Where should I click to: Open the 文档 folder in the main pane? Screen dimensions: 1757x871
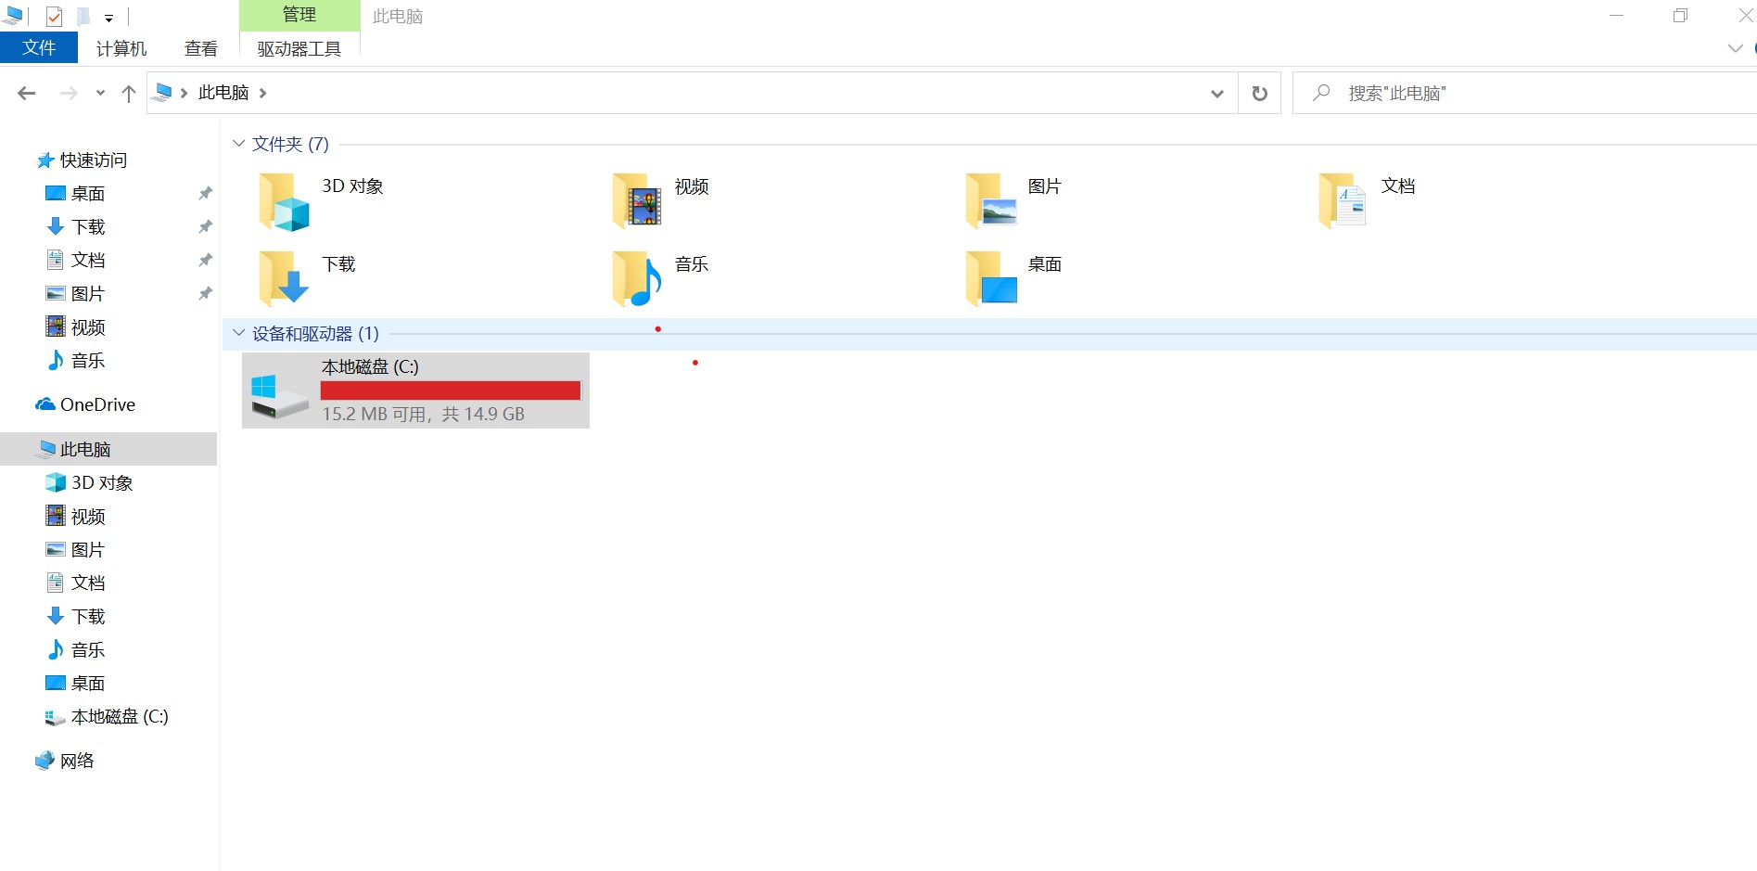point(1367,201)
